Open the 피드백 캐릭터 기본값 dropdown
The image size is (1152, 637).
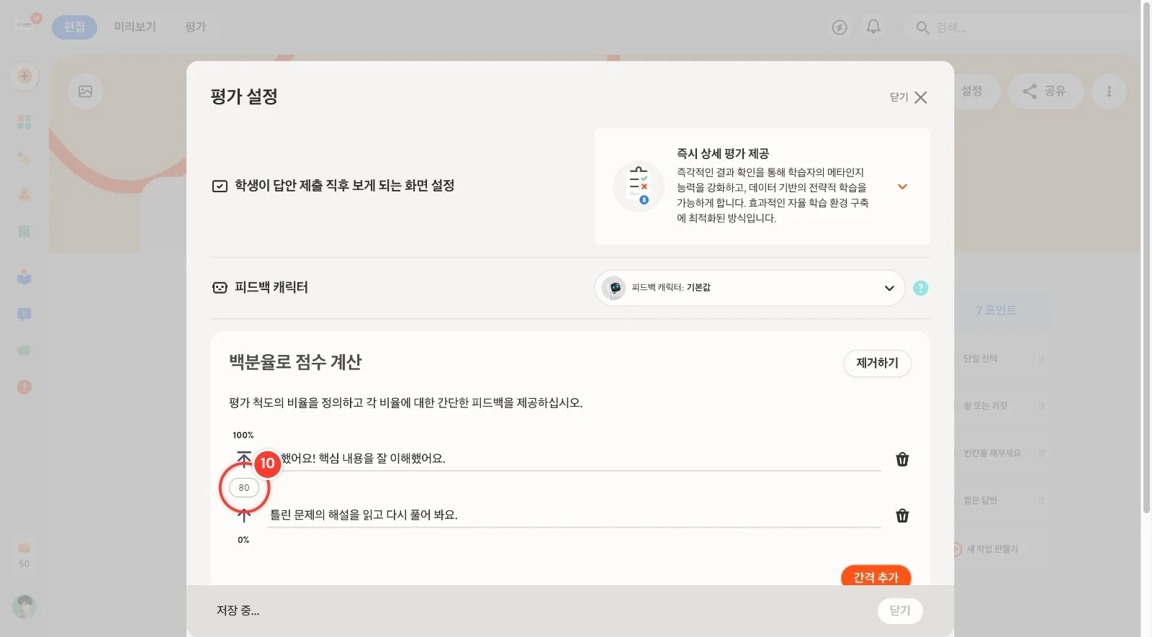[x=750, y=288]
